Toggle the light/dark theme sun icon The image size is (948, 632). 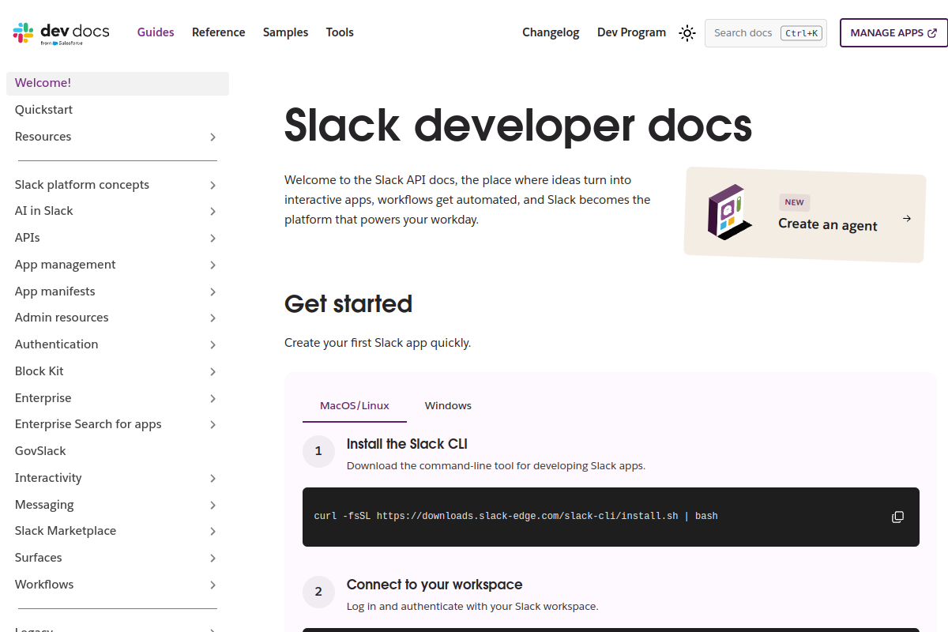pyautogui.click(x=687, y=33)
